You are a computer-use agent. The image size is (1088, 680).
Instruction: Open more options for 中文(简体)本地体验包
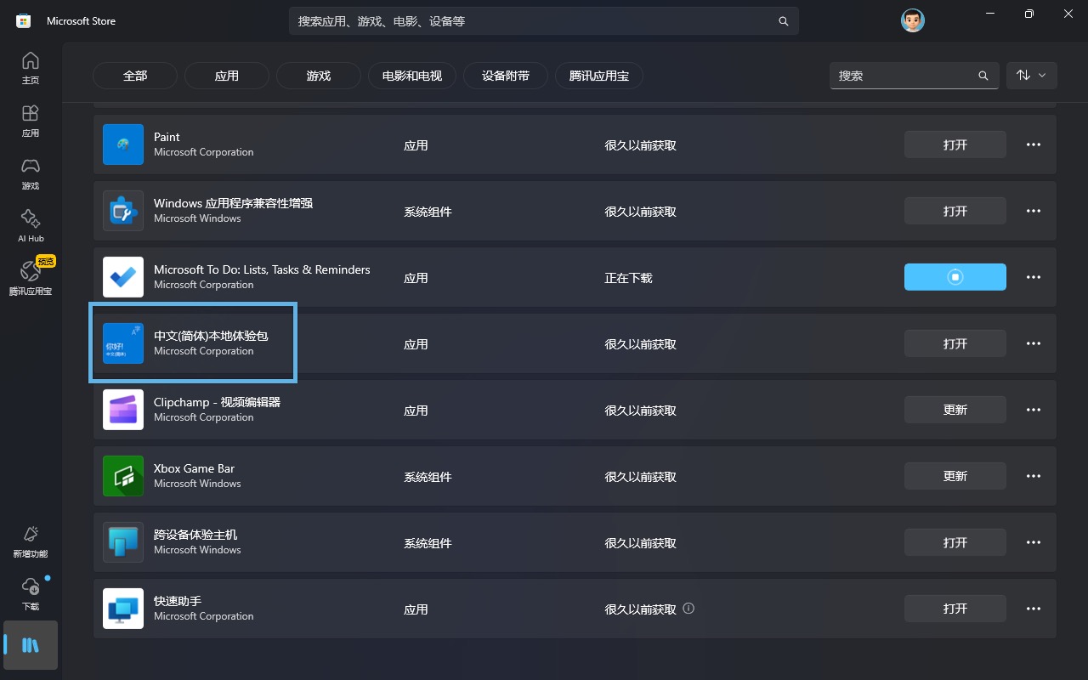pyautogui.click(x=1034, y=343)
